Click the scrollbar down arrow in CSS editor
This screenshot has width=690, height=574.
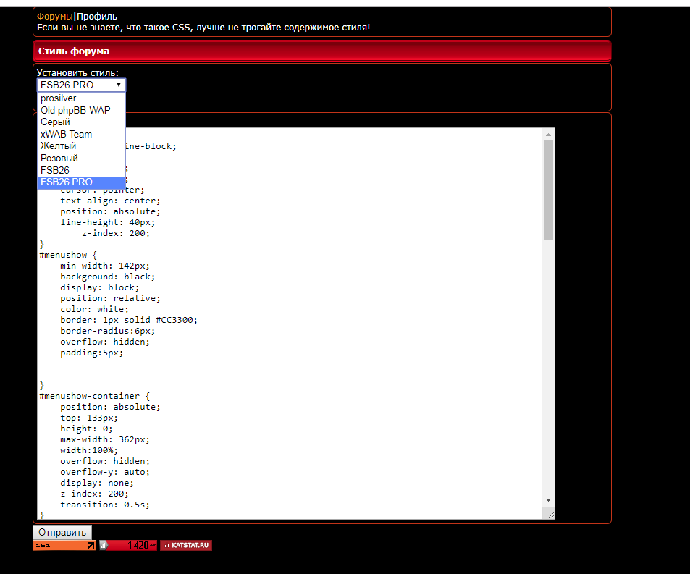tap(548, 500)
